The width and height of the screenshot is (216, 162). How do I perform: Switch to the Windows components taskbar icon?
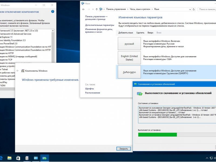27,158
